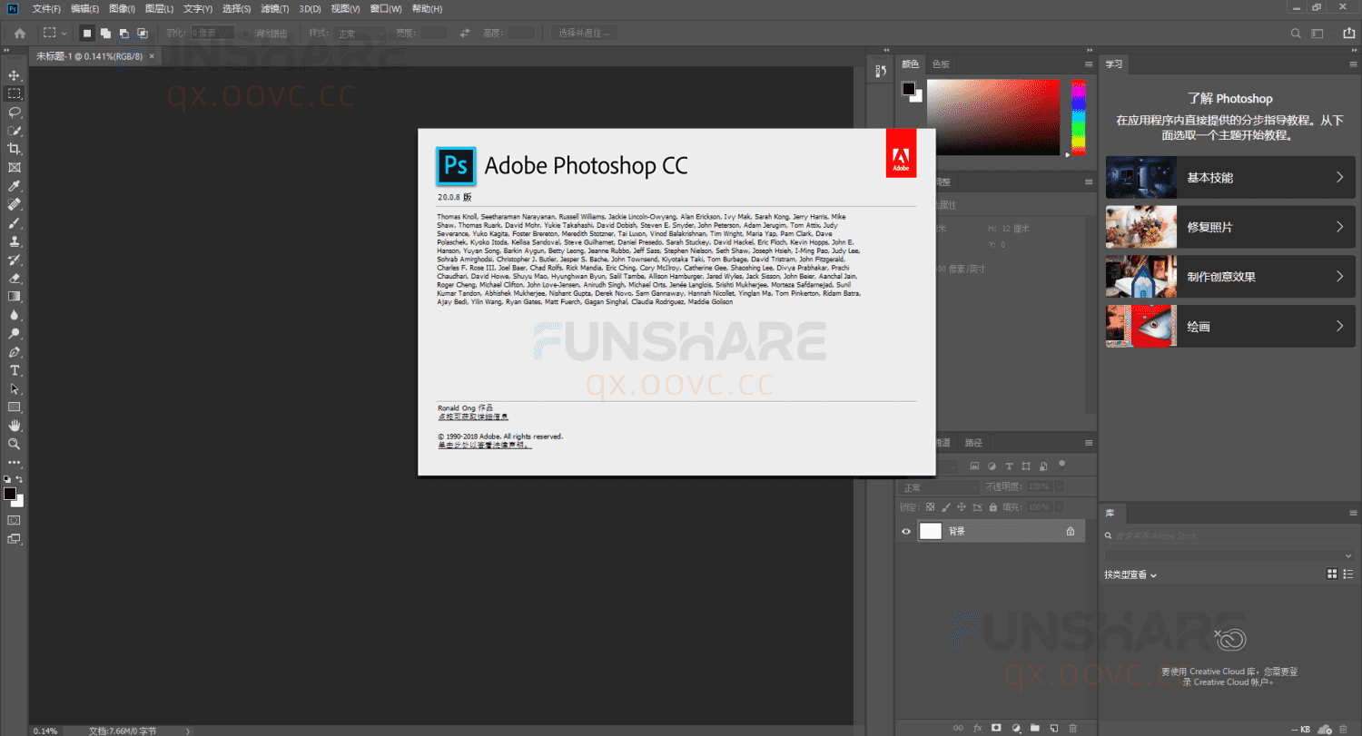The image size is (1362, 736).
Task: Toggle Quick Mask mode in toolbox
Action: point(14,520)
